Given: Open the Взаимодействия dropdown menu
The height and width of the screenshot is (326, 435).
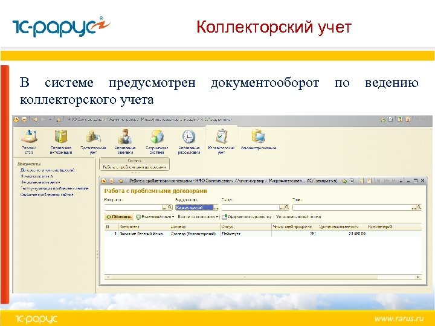Looking at the screenshot, I should (x=155, y=217).
